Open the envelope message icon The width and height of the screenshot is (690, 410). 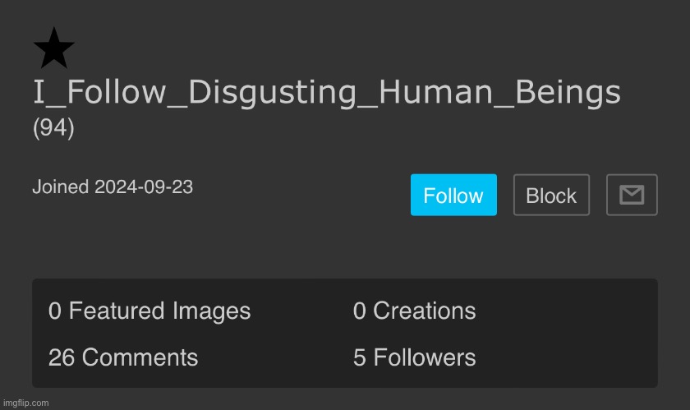(632, 195)
